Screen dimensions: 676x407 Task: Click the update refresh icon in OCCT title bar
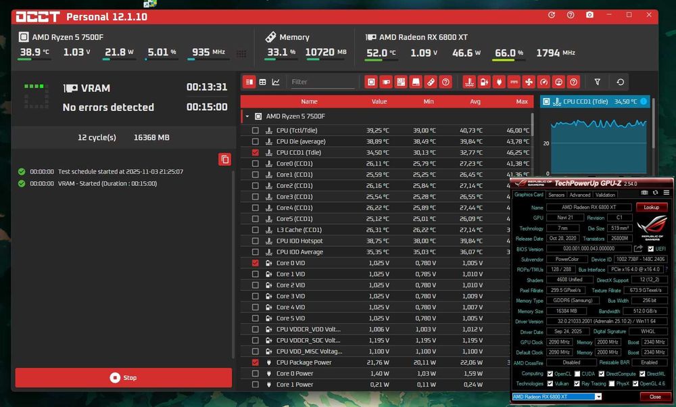(552, 15)
